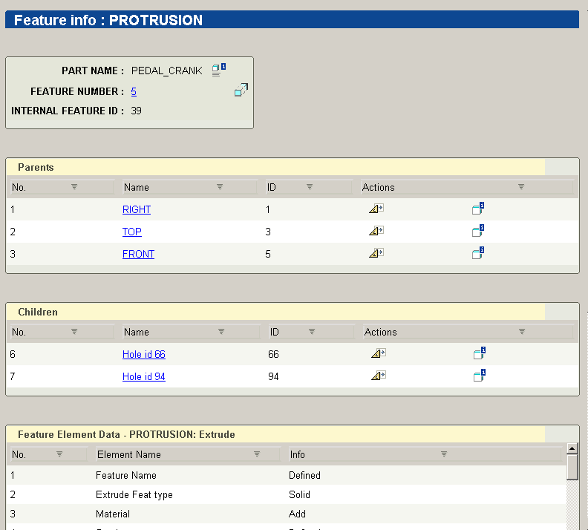Click the feature info icon for RIGHT parent
Viewport: 588px width, 530px height.
[x=478, y=209]
